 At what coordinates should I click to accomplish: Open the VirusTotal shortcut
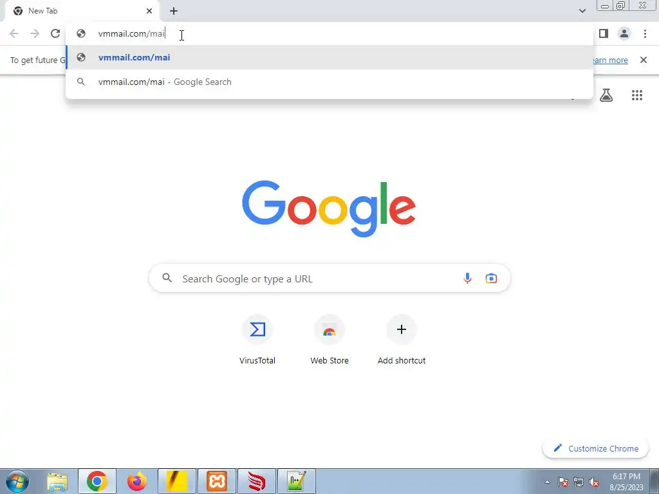257,340
